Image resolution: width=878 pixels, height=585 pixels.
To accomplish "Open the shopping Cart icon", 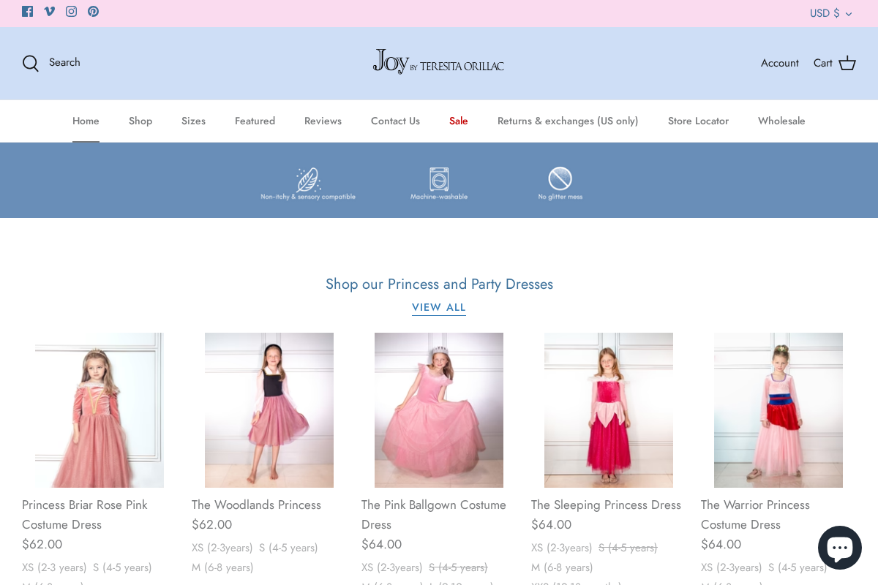I will coord(847,63).
